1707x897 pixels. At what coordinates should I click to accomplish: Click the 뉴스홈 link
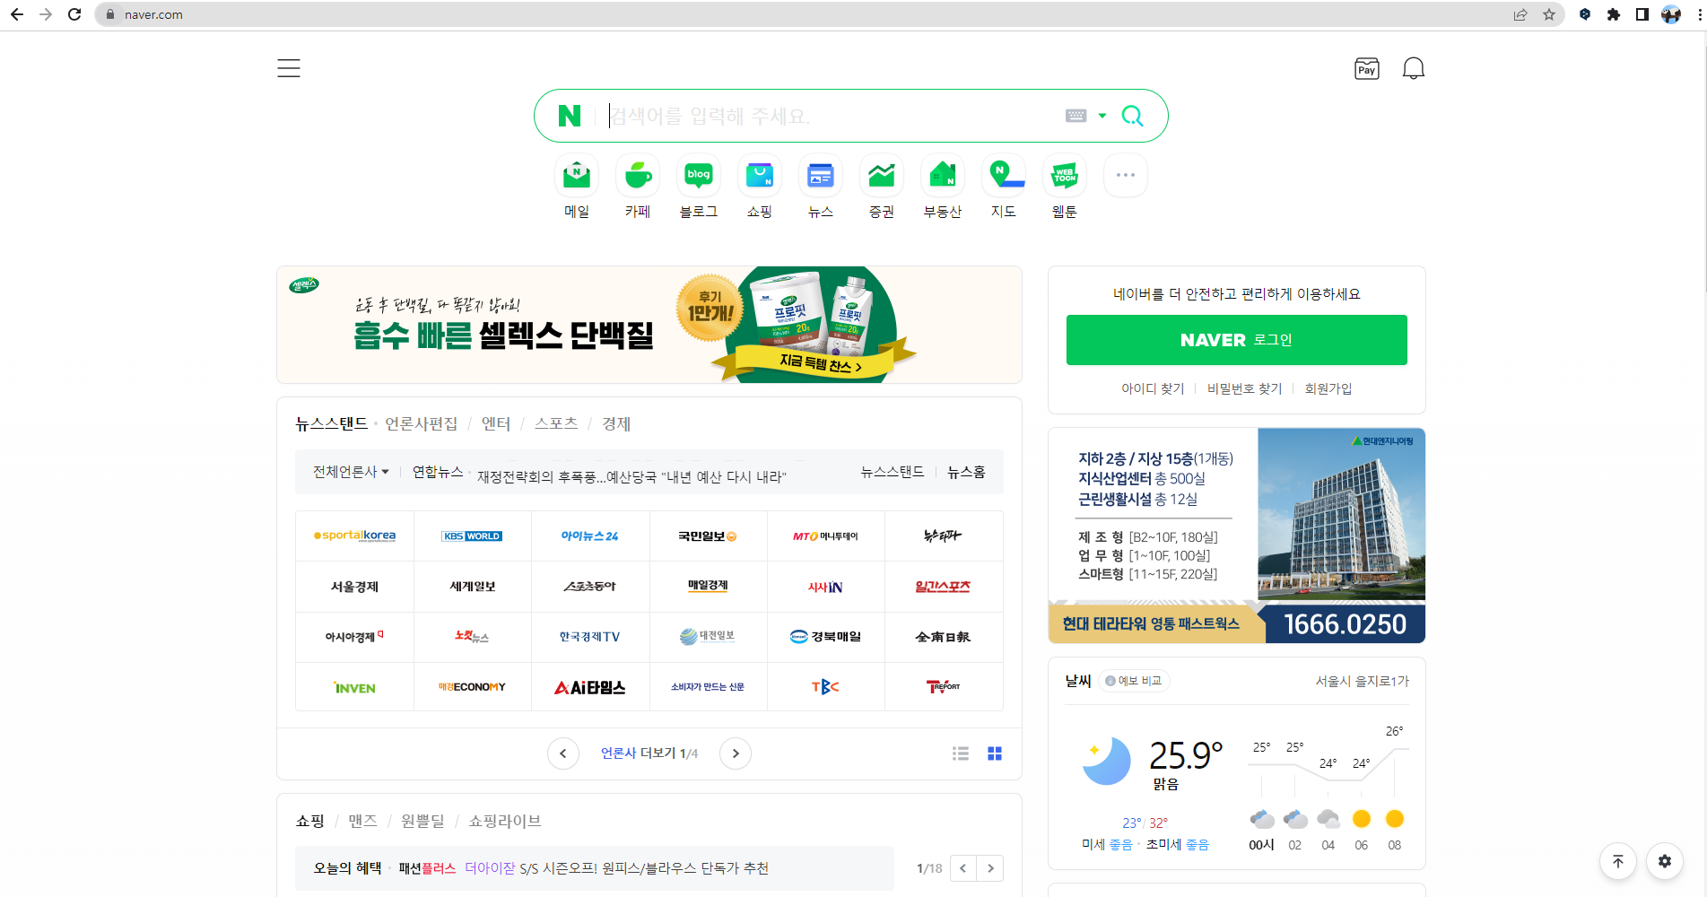(x=966, y=472)
